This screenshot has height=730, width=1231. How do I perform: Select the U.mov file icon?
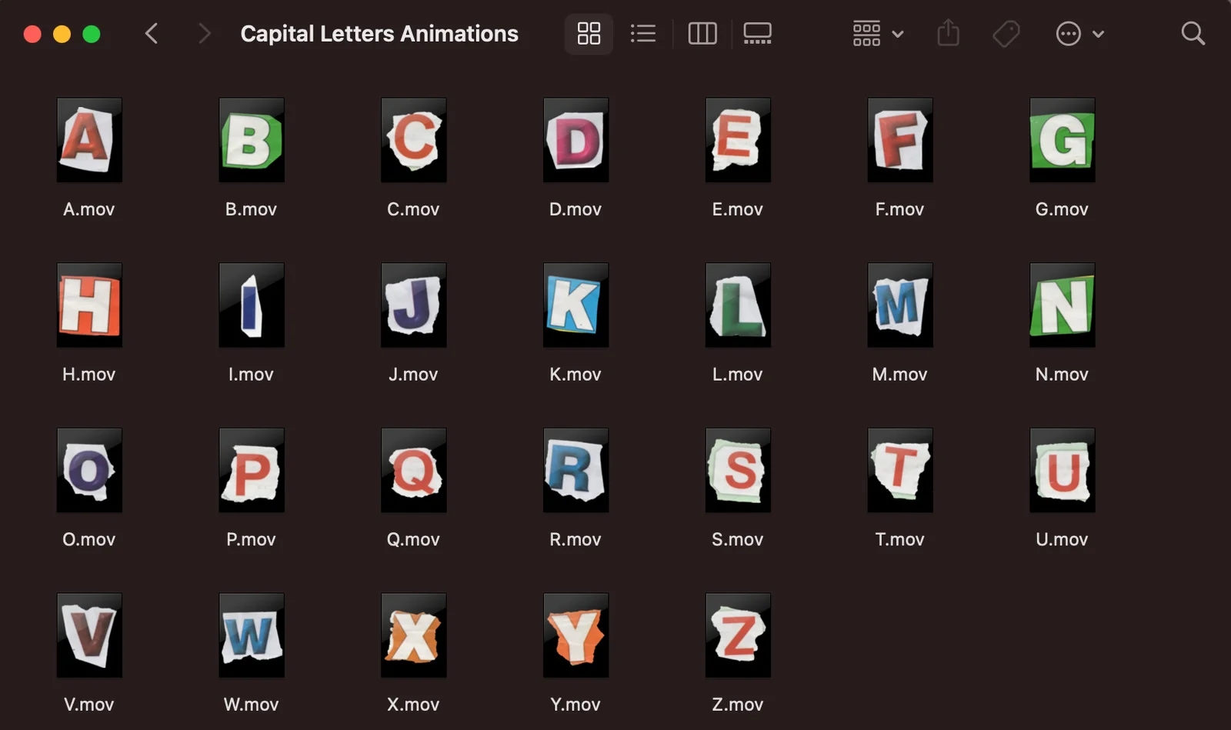tap(1062, 470)
